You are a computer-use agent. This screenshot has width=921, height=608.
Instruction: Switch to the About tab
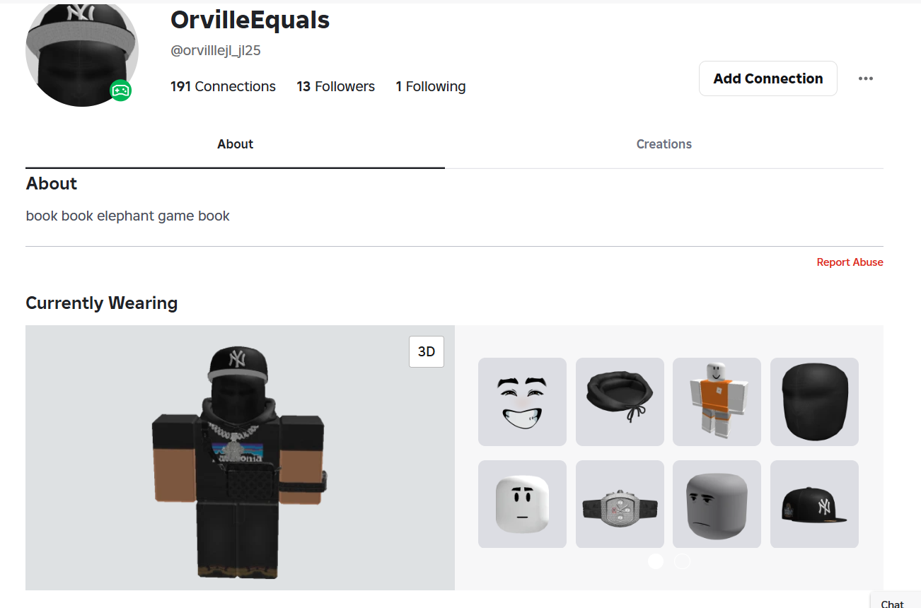(235, 144)
